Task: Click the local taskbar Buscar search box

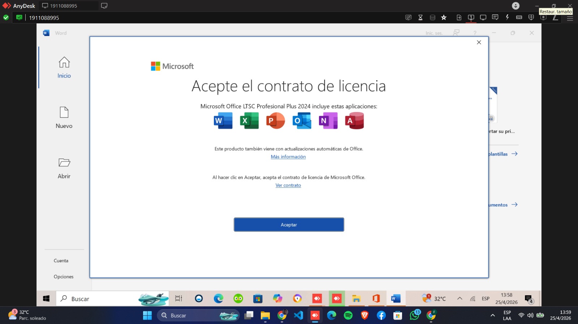Action: tap(198, 315)
